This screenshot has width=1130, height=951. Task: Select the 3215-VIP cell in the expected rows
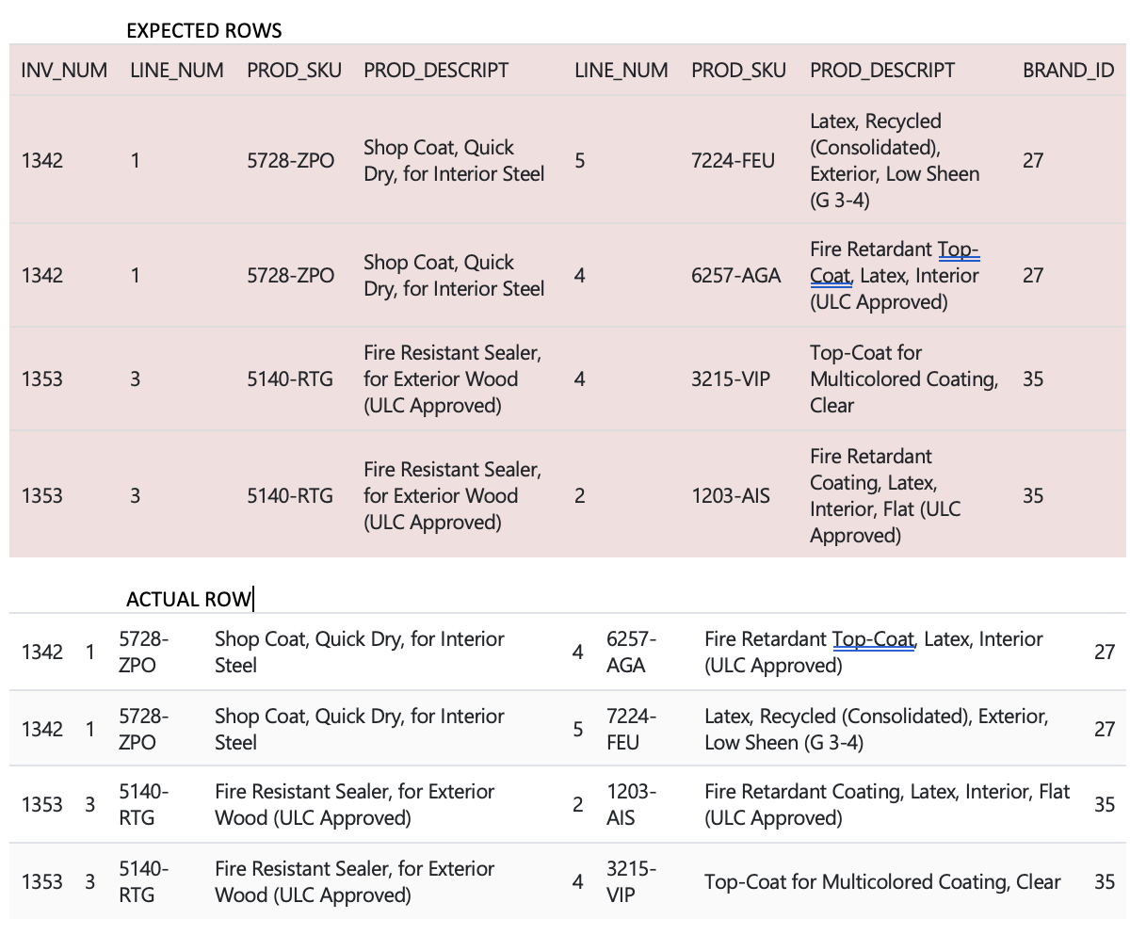coord(730,379)
